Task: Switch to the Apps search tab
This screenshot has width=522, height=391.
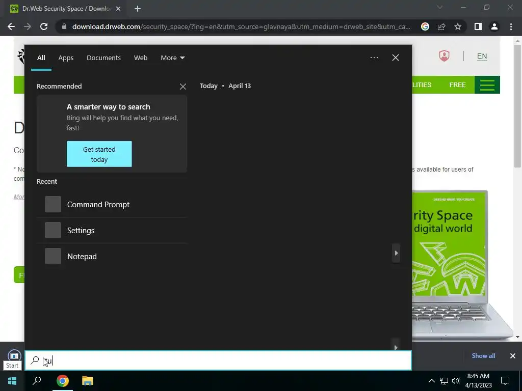Action: [66, 58]
